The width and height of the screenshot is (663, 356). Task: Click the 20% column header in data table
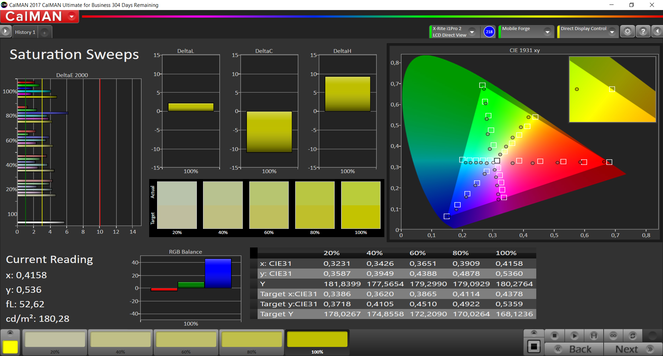331,253
